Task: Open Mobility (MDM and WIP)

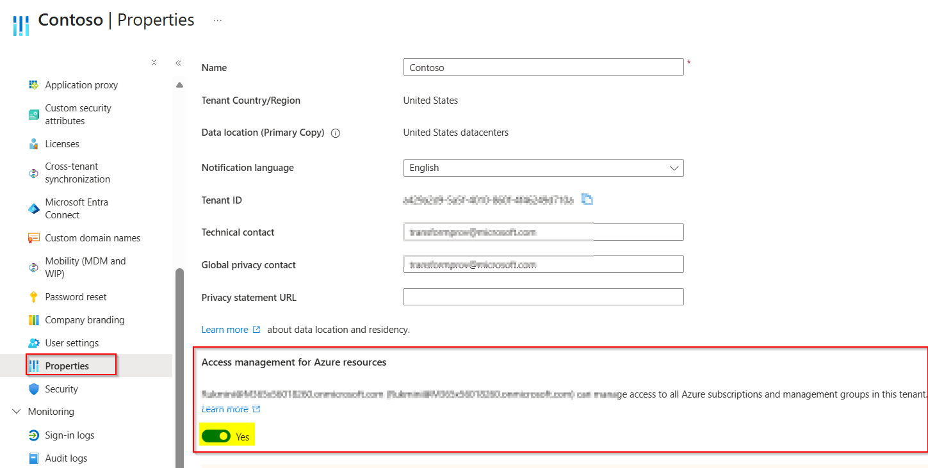Action: tap(86, 268)
